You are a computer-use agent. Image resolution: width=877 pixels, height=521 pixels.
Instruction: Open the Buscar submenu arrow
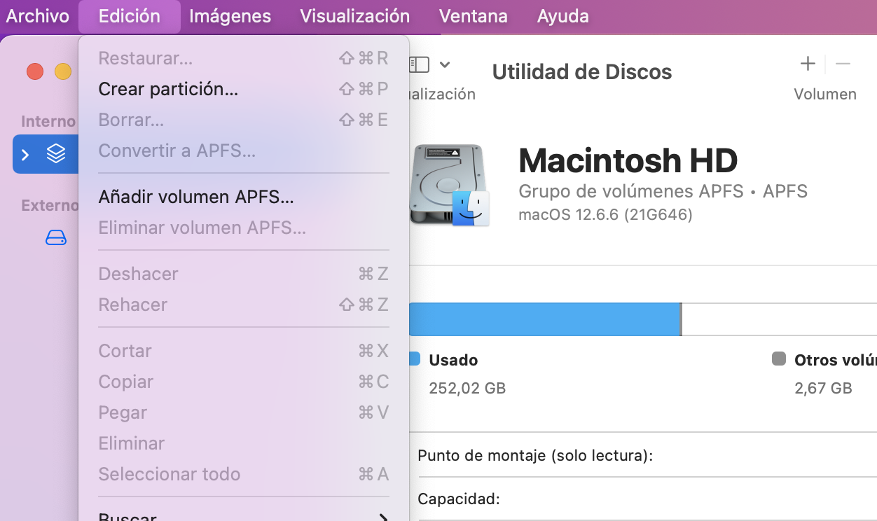coord(383,518)
